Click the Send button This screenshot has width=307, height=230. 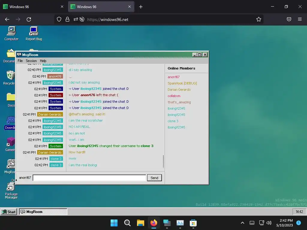tap(154, 178)
